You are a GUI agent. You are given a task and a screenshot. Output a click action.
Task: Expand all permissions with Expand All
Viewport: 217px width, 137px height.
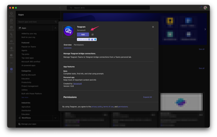click(x=147, y=97)
